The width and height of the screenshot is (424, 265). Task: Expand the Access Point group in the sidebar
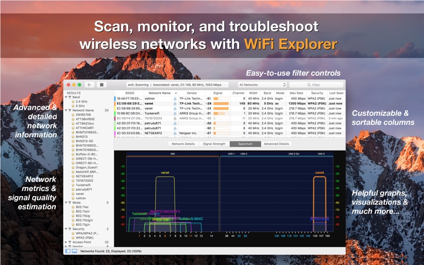66,242
